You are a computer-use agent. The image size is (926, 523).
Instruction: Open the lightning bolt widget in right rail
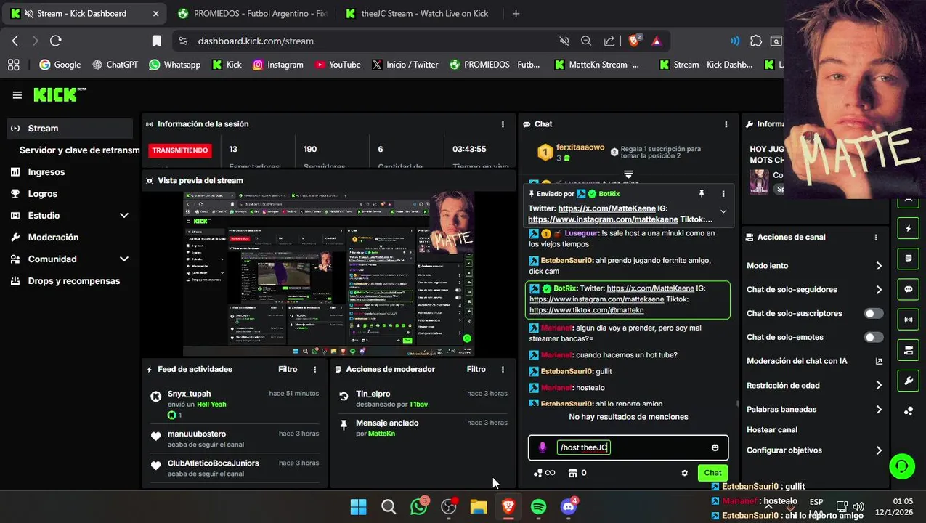908,228
